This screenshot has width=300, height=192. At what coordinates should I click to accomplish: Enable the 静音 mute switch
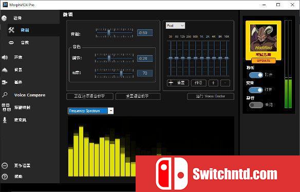(256, 105)
